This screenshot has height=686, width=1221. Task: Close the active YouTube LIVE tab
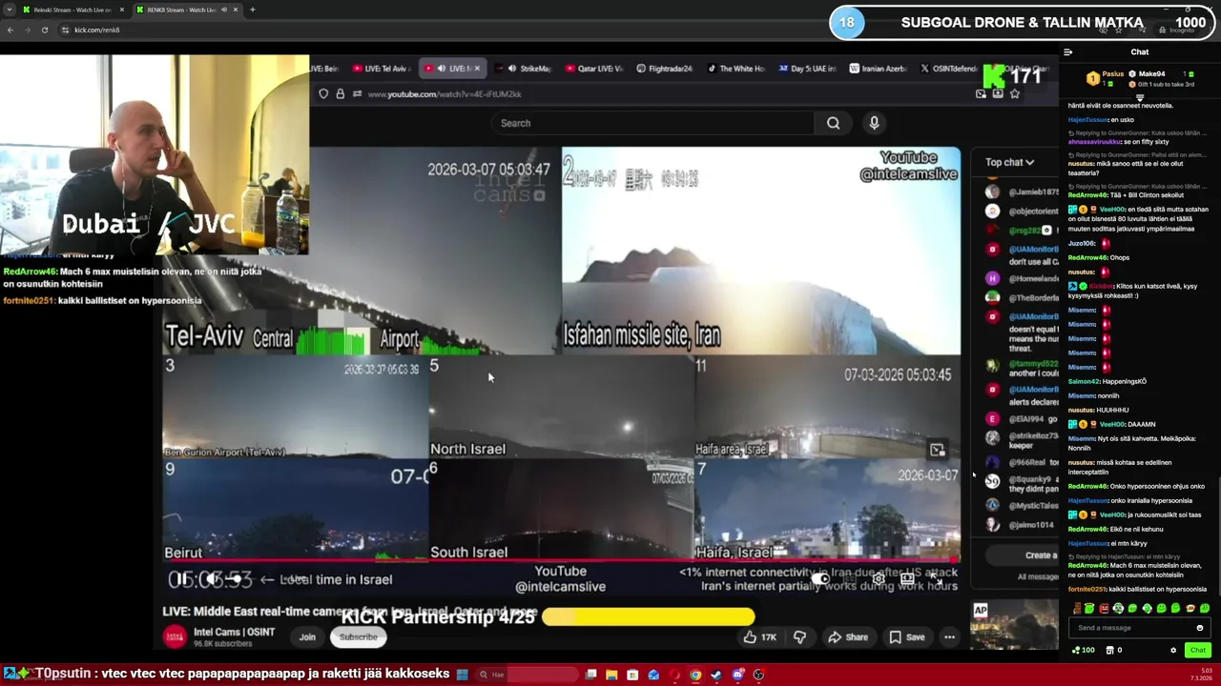477,69
